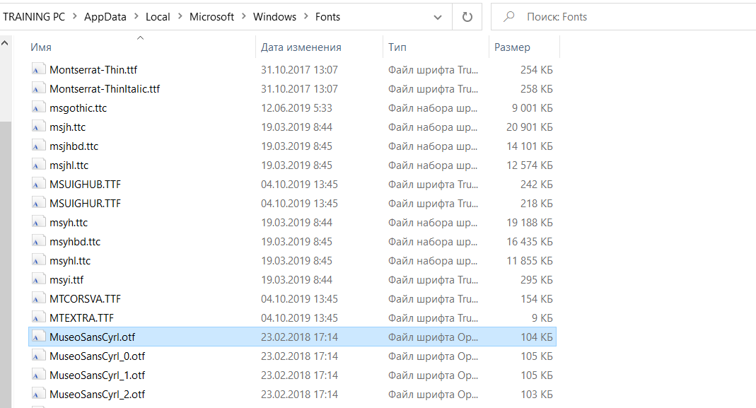This screenshot has height=408, width=756.
Task: Expand the chevron after Local
Action: click(180, 16)
